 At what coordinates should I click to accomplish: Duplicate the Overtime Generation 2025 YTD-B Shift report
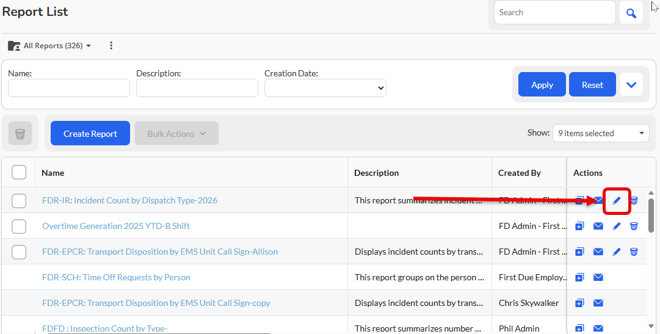tap(579, 226)
